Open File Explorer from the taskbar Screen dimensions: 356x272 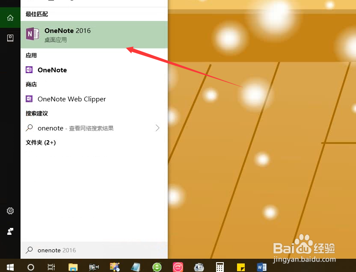(x=73, y=267)
